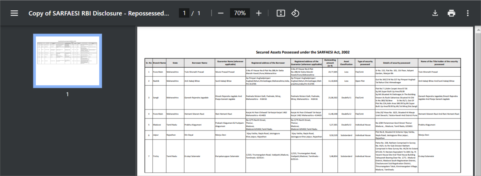The image size is (481, 176).
Task: Select the page 1 thumbnail
Action: coord(67,61)
